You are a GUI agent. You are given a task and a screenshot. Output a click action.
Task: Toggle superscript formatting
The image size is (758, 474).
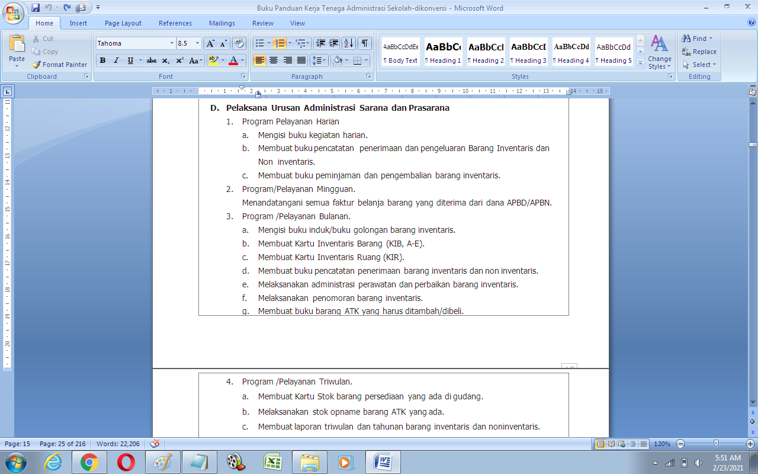click(x=179, y=60)
